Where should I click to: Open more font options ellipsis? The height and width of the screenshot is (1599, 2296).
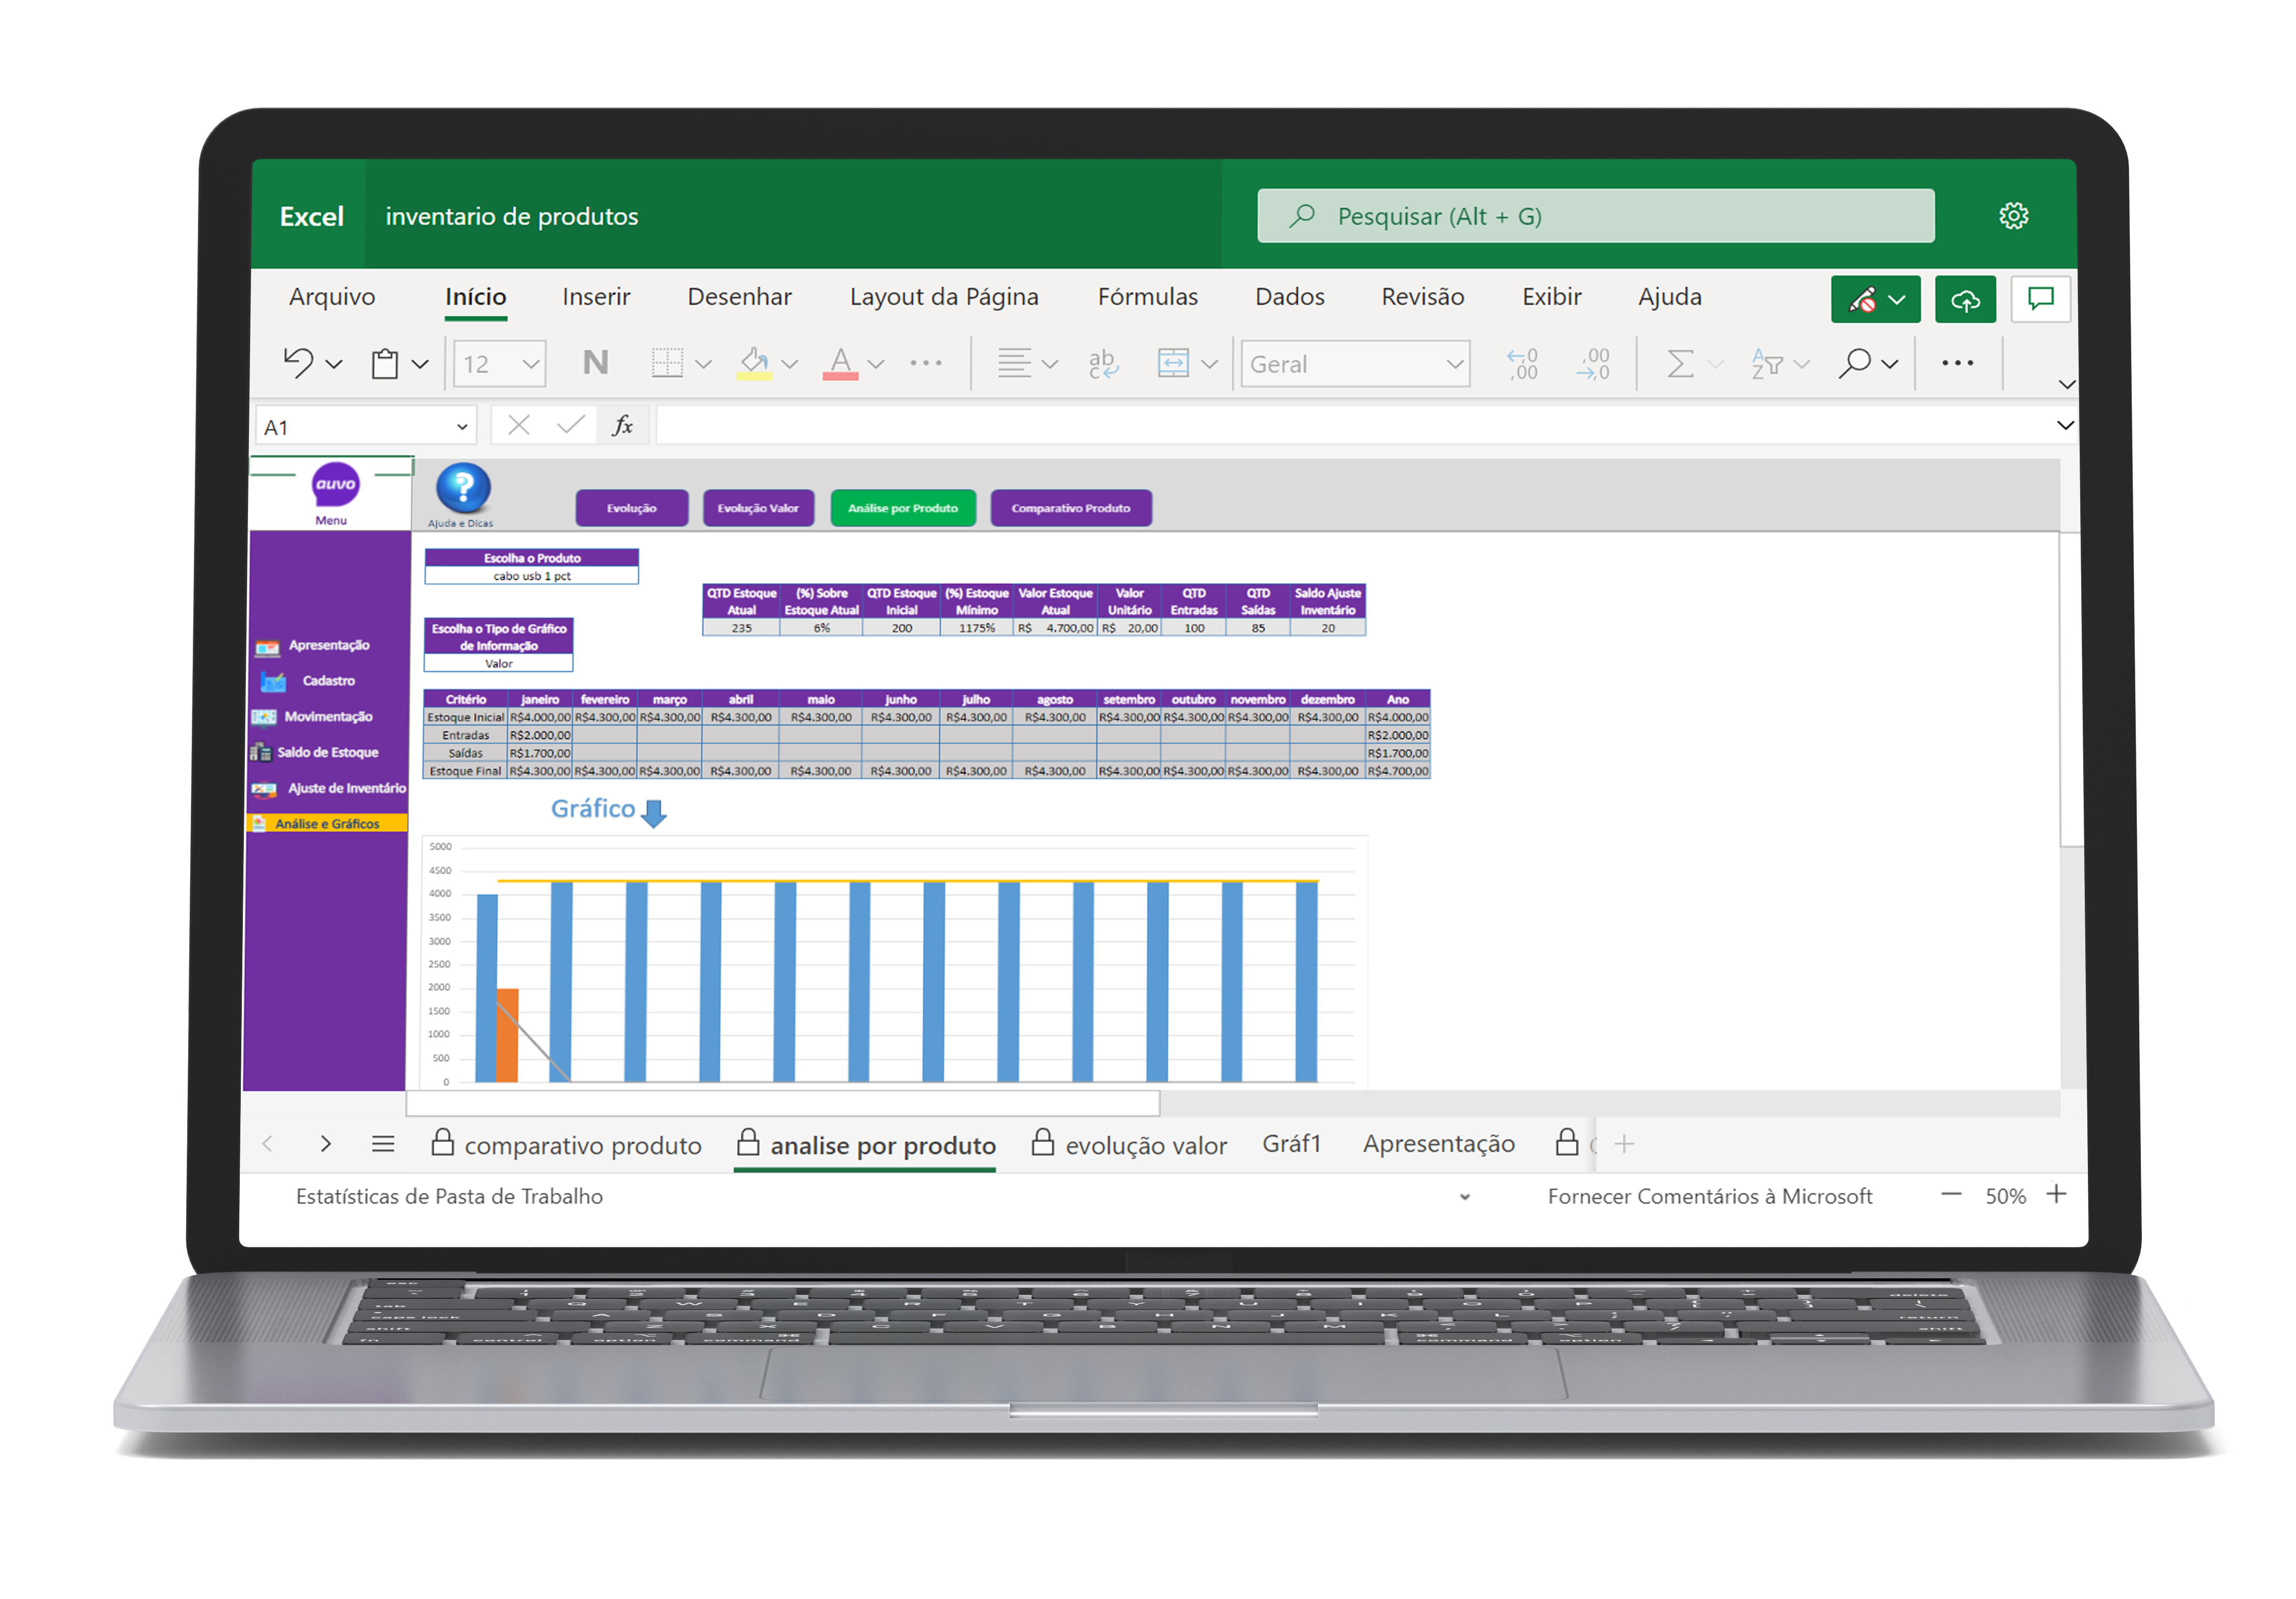pyautogui.click(x=926, y=363)
